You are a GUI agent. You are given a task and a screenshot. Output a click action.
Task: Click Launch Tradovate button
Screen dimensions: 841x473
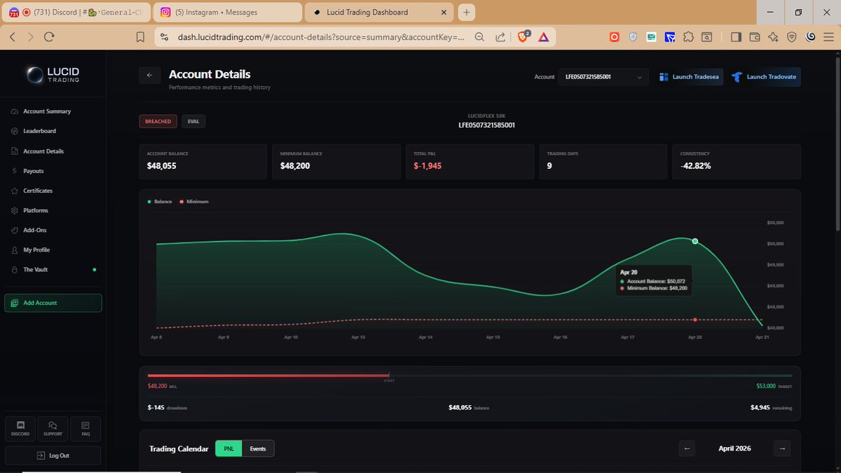(764, 77)
